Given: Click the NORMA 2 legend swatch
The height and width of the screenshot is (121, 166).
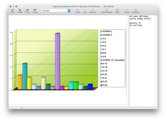Looking at the screenshot, I should click(x=101, y=31).
